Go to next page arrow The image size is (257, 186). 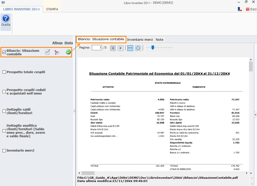point(121,48)
